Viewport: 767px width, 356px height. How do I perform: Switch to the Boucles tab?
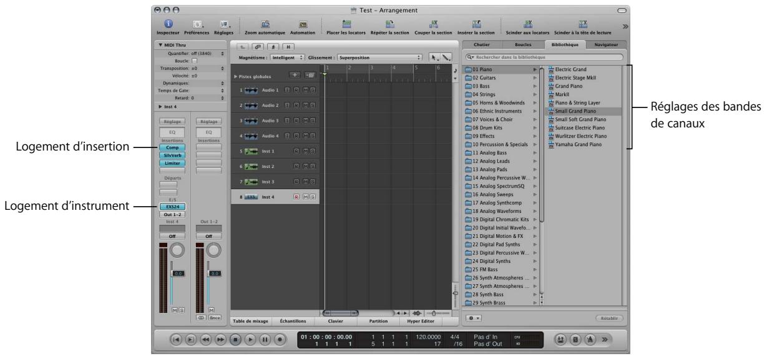tap(523, 46)
